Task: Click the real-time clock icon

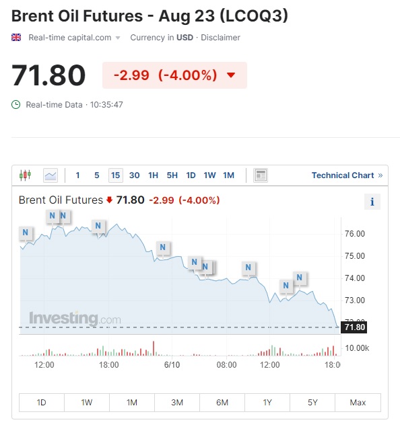Action: point(16,105)
